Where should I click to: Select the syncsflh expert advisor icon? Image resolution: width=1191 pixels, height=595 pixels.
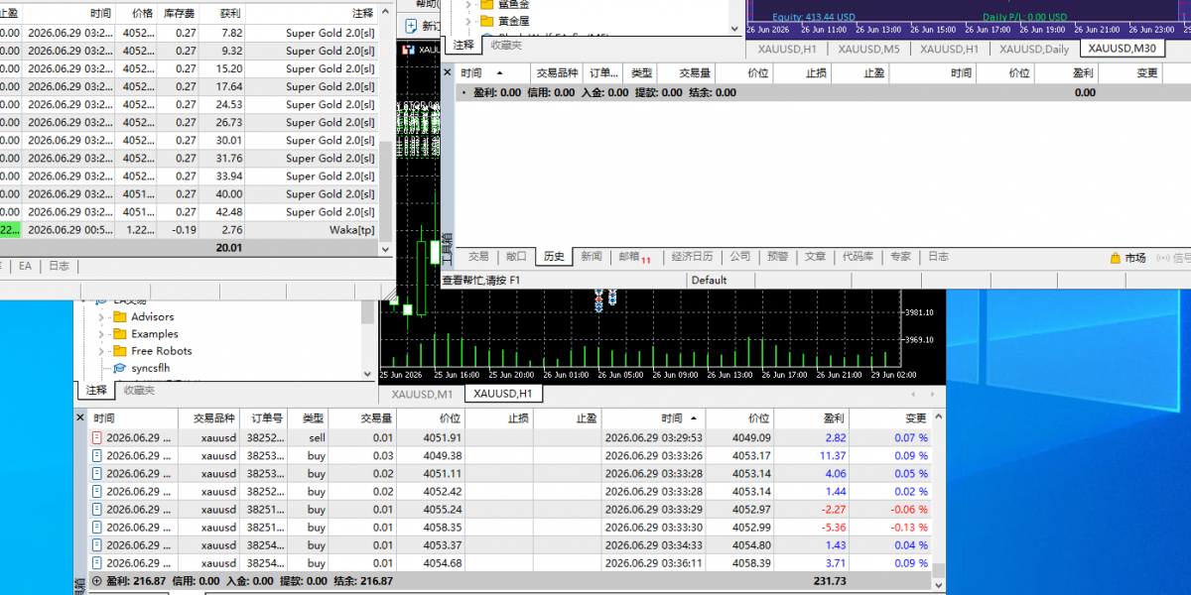click(119, 368)
